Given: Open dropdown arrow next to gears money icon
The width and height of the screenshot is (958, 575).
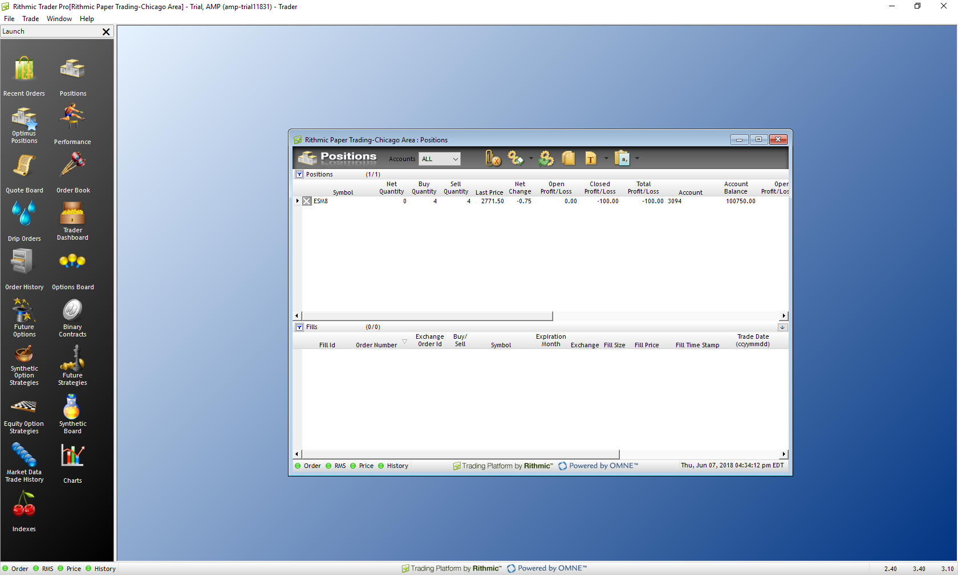Looking at the screenshot, I should point(531,158).
